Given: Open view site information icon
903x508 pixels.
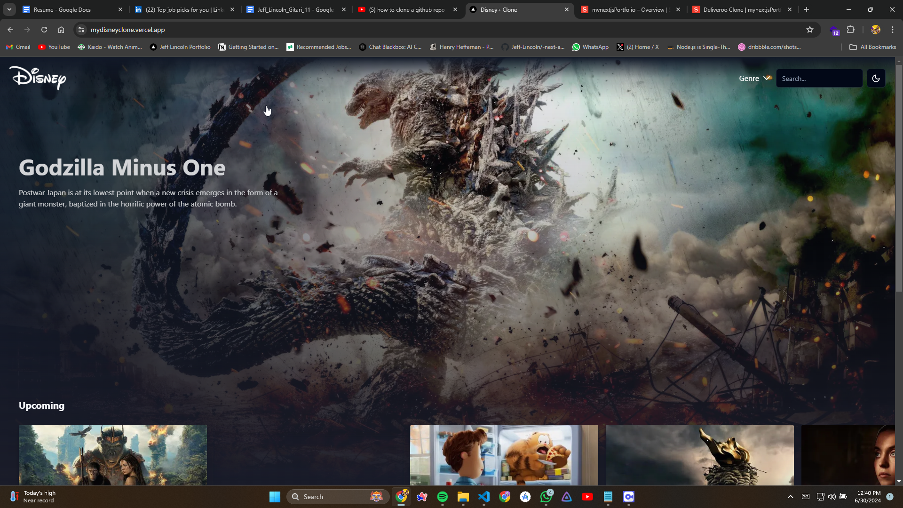Looking at the screenshot, I should (81, 30).
